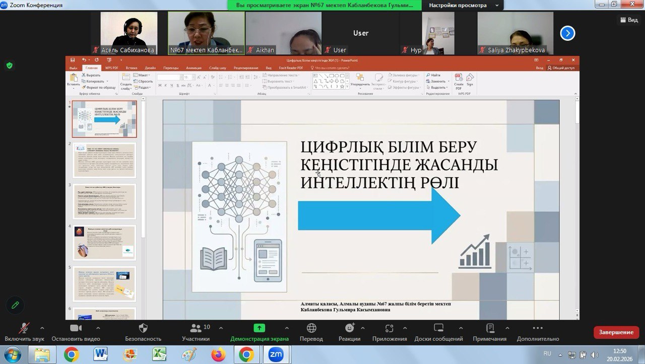Show next participants with blue arrow
645x364 pixels.
pyautogui.click(x=567, y=33)
